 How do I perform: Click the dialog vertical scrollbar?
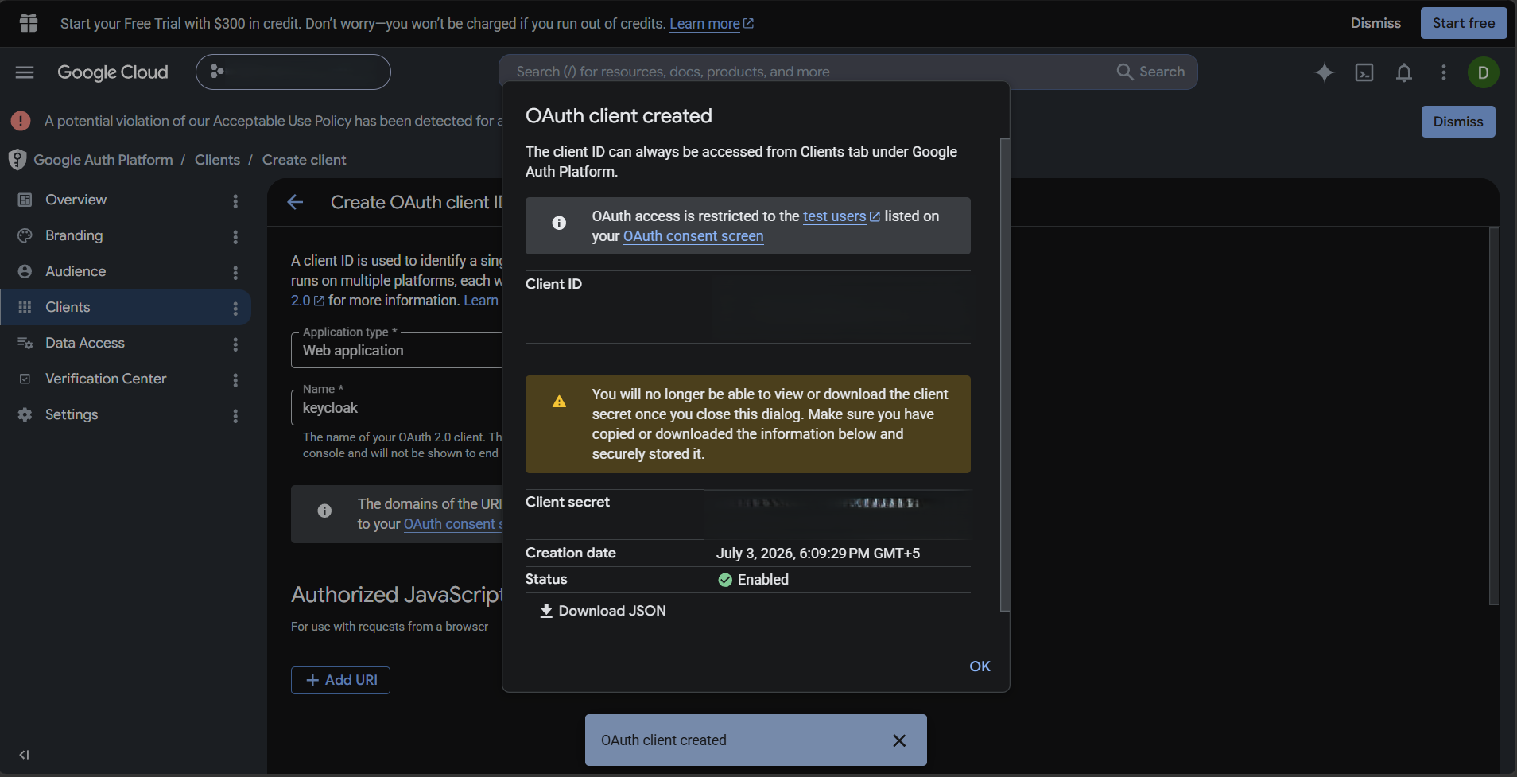pos(1005,374)
